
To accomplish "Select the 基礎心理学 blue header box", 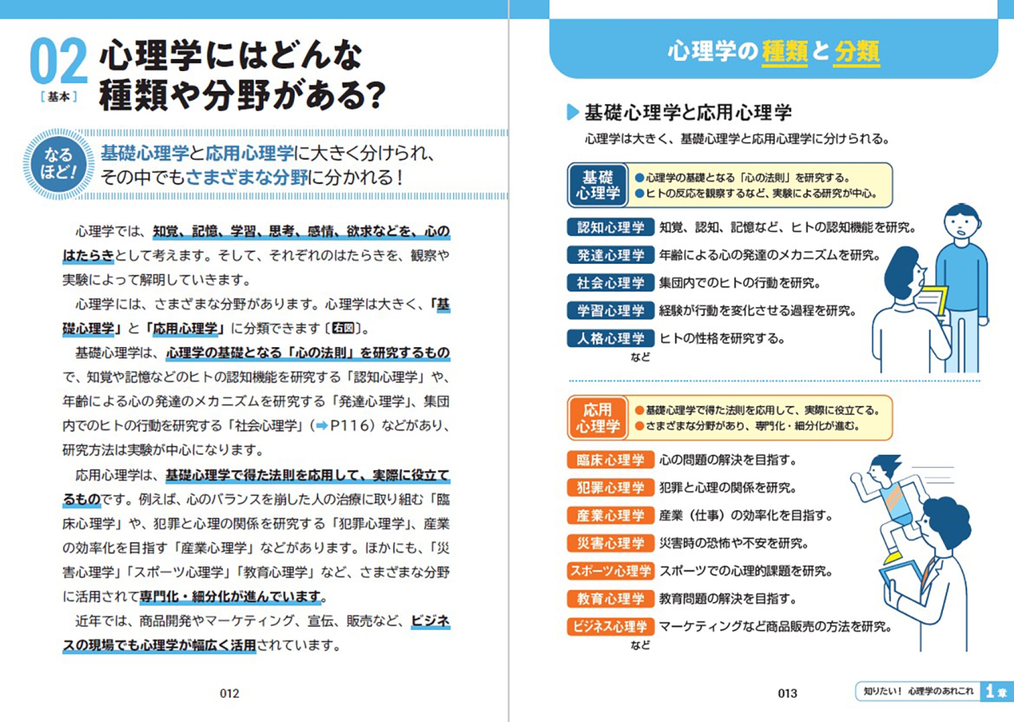I will (x=598, y=185).
